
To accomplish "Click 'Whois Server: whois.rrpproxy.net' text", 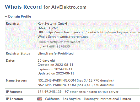I will click(x=63, y=37).
